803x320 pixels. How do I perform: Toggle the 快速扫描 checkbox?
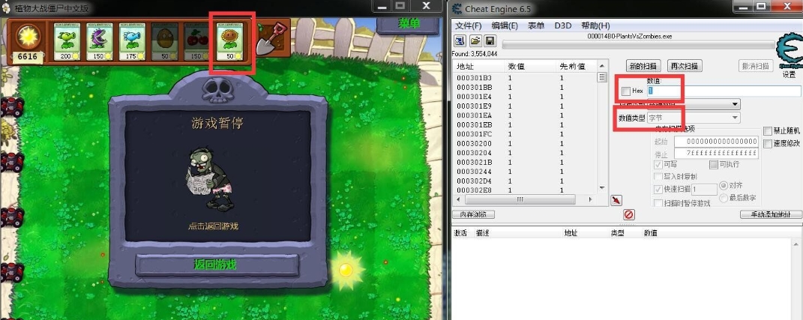[x=658, y=189]
